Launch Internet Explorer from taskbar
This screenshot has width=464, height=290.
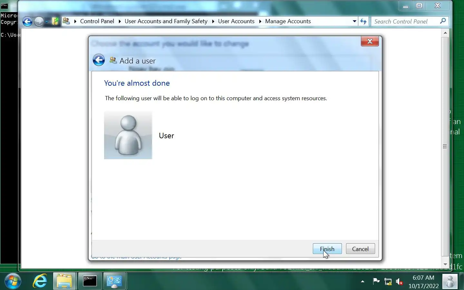click(x=40, y=281)
